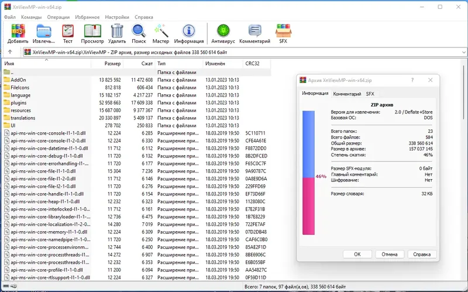Click the Справка button in dialog
Viewport: 468px width, 292px height.
(x=422, y=255)
